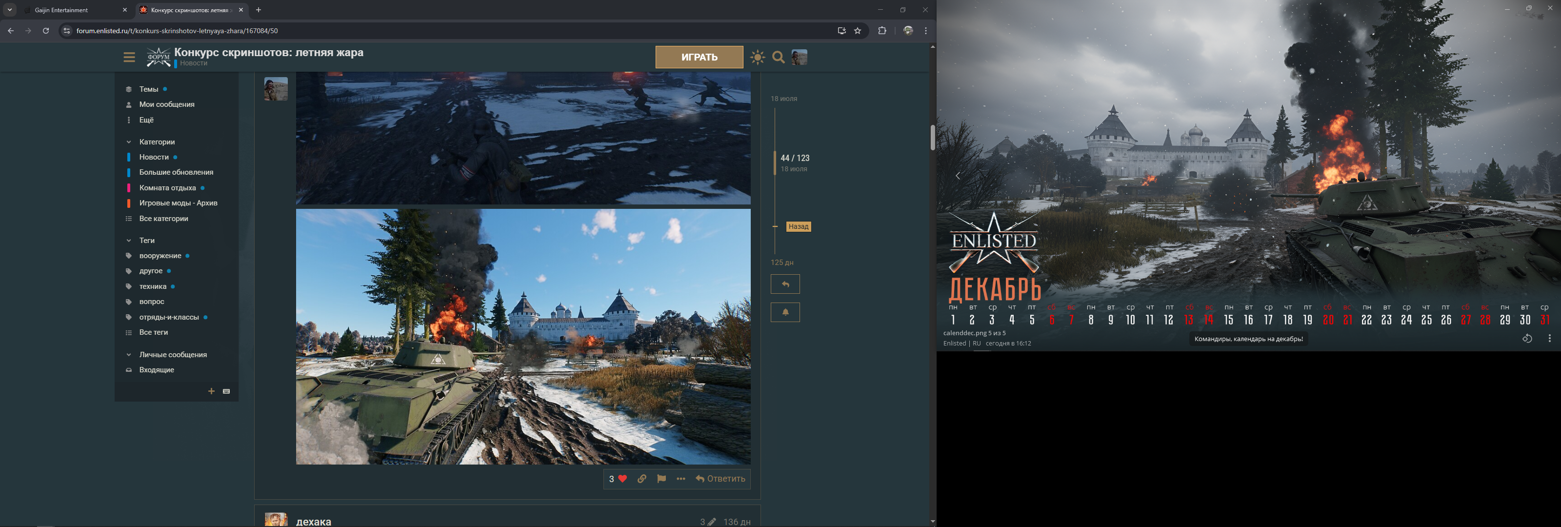Click the Назад marker on the timeline
Viewport: 1561px width, 527px height.
(798, 226)
